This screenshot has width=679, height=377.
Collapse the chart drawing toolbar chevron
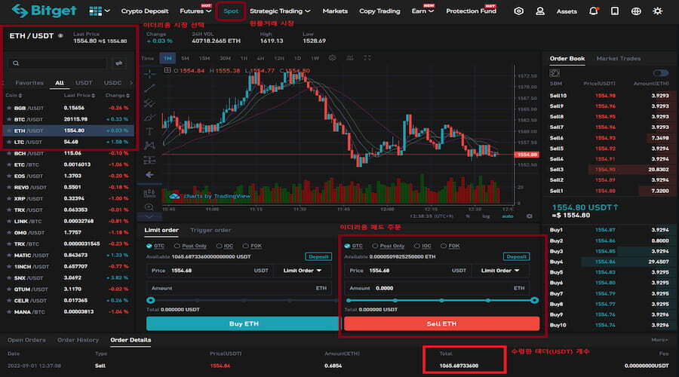click(149, 216)
